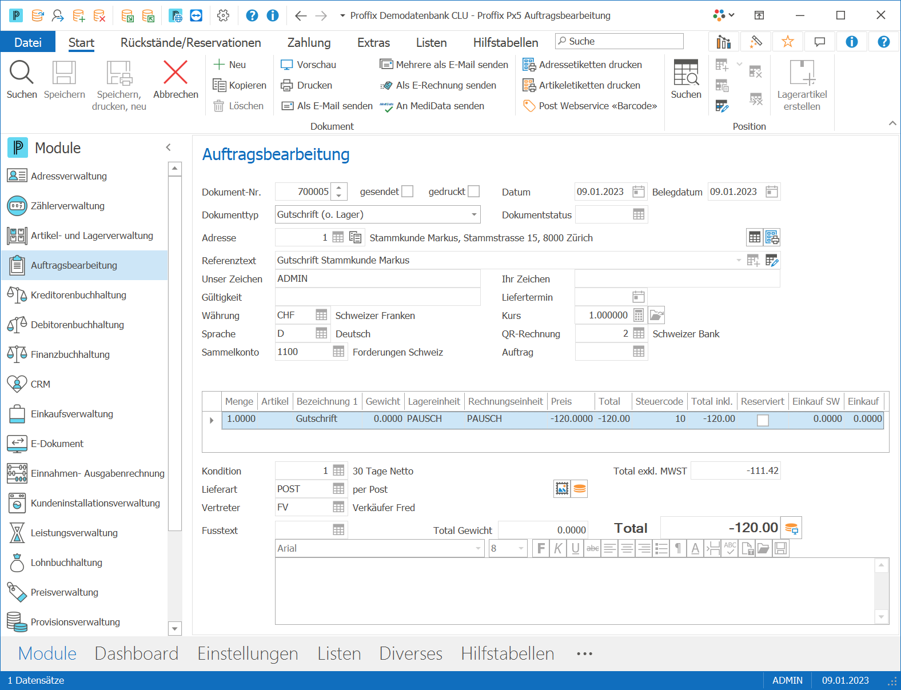Screen dimensions: 901x690
Task: Open the address details icon beside Adresse
Action: [x=355, y=237]
